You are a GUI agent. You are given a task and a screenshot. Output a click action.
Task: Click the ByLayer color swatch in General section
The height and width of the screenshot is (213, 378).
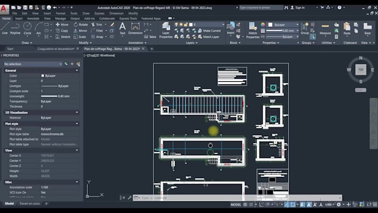click(x=43, y=76)
